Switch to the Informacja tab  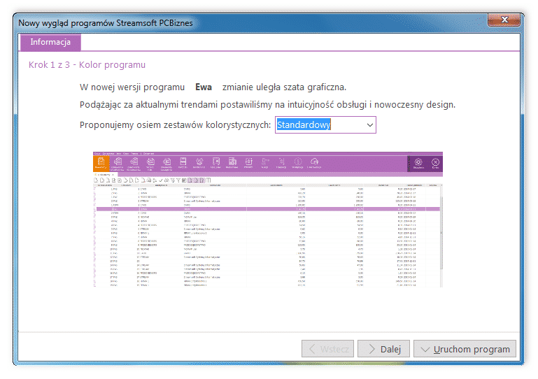[x=50, y=42]
